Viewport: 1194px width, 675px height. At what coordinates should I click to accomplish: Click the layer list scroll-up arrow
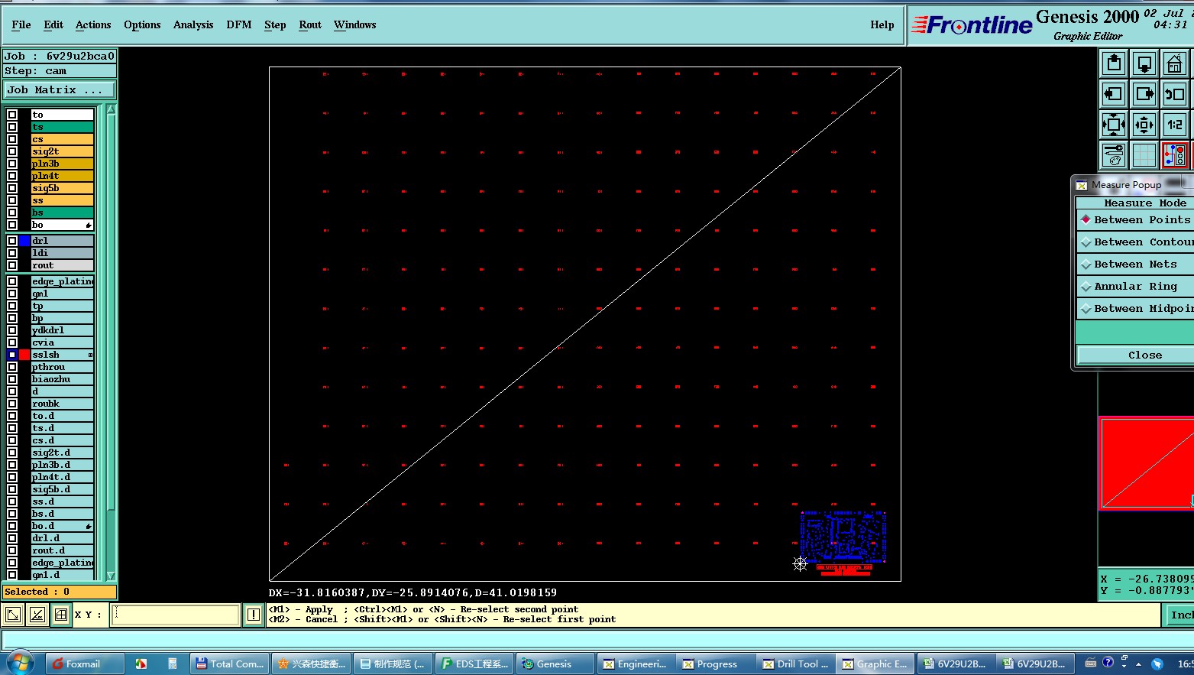pos(111,109)
